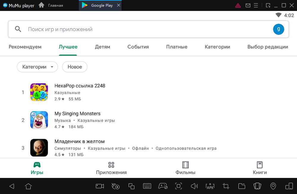Open the Платные tab
The height and width of the screenshot is (194, 297).
click(177, 47)
